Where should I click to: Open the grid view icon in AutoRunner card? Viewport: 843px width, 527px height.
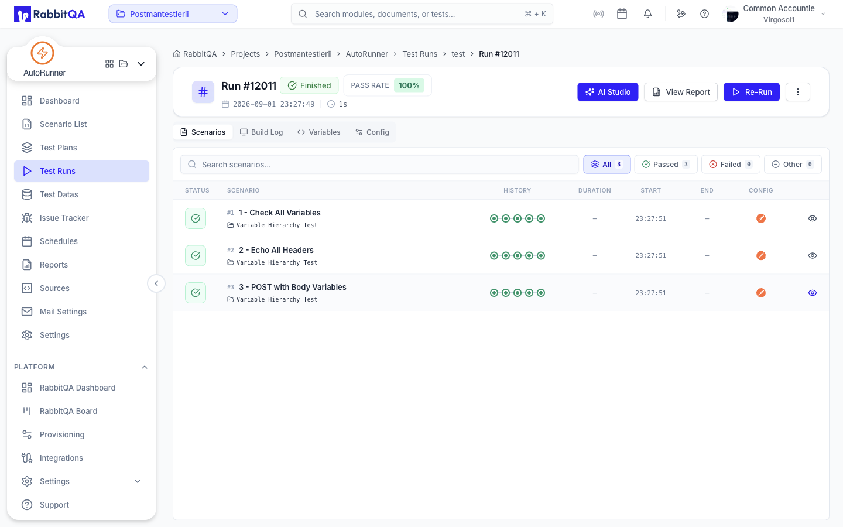pos(109,64)
